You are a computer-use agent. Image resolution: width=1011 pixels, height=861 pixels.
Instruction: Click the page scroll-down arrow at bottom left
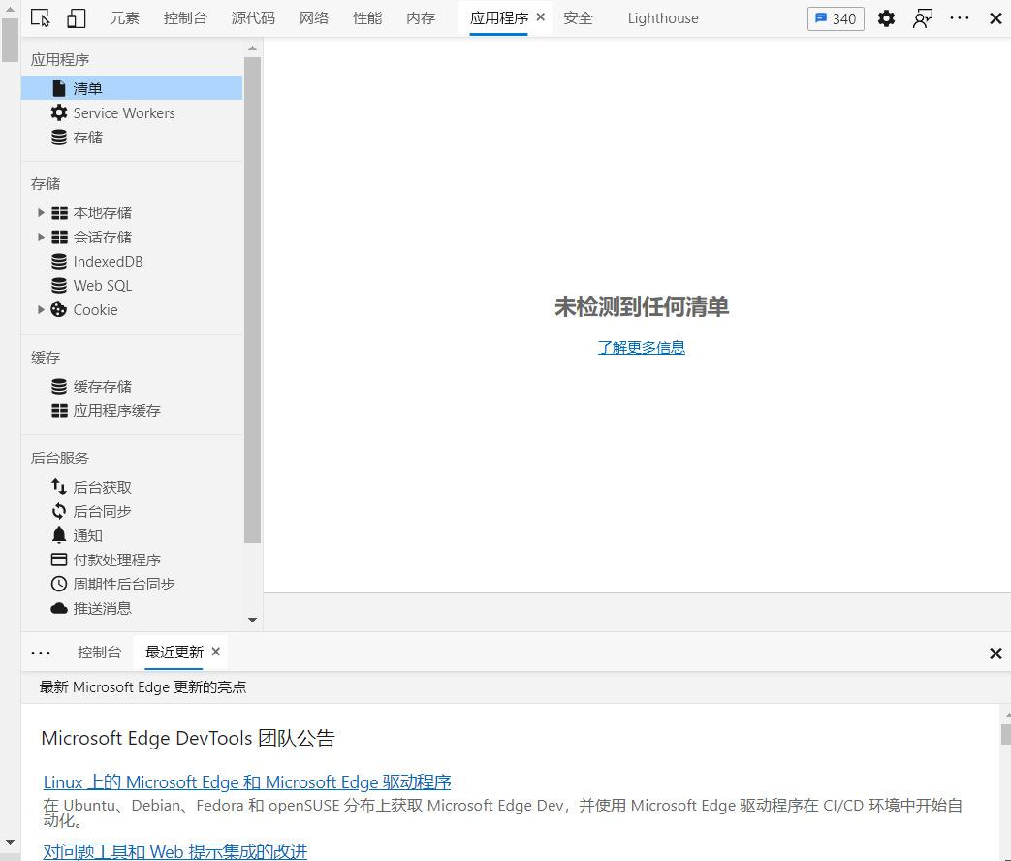point(10,843)
